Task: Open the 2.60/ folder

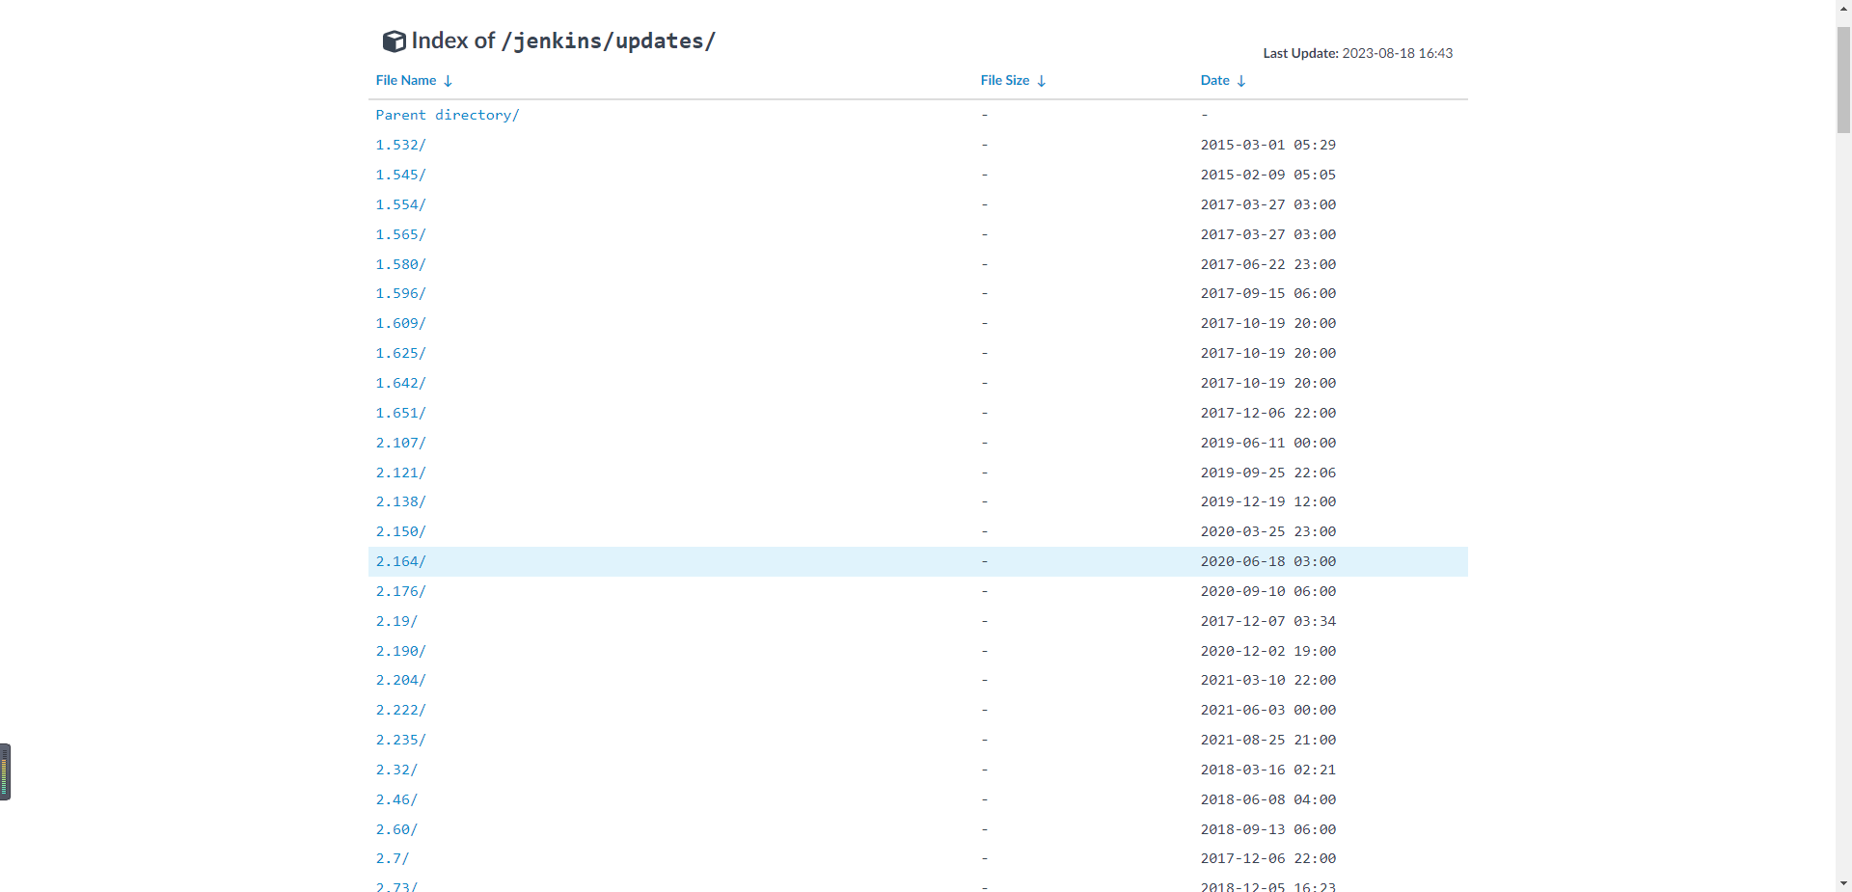Action: coord(397,829)
